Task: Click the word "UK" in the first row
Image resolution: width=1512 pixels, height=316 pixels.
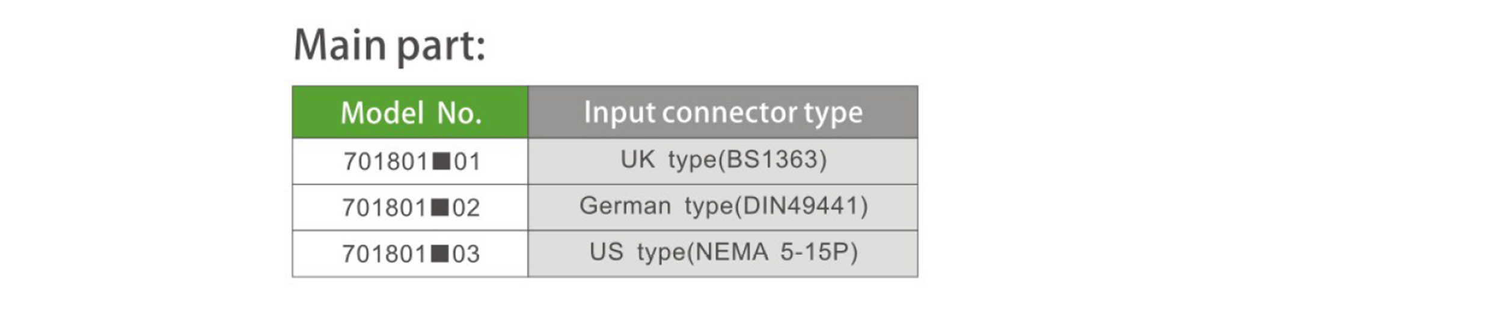Action: [x=637, y=160]
